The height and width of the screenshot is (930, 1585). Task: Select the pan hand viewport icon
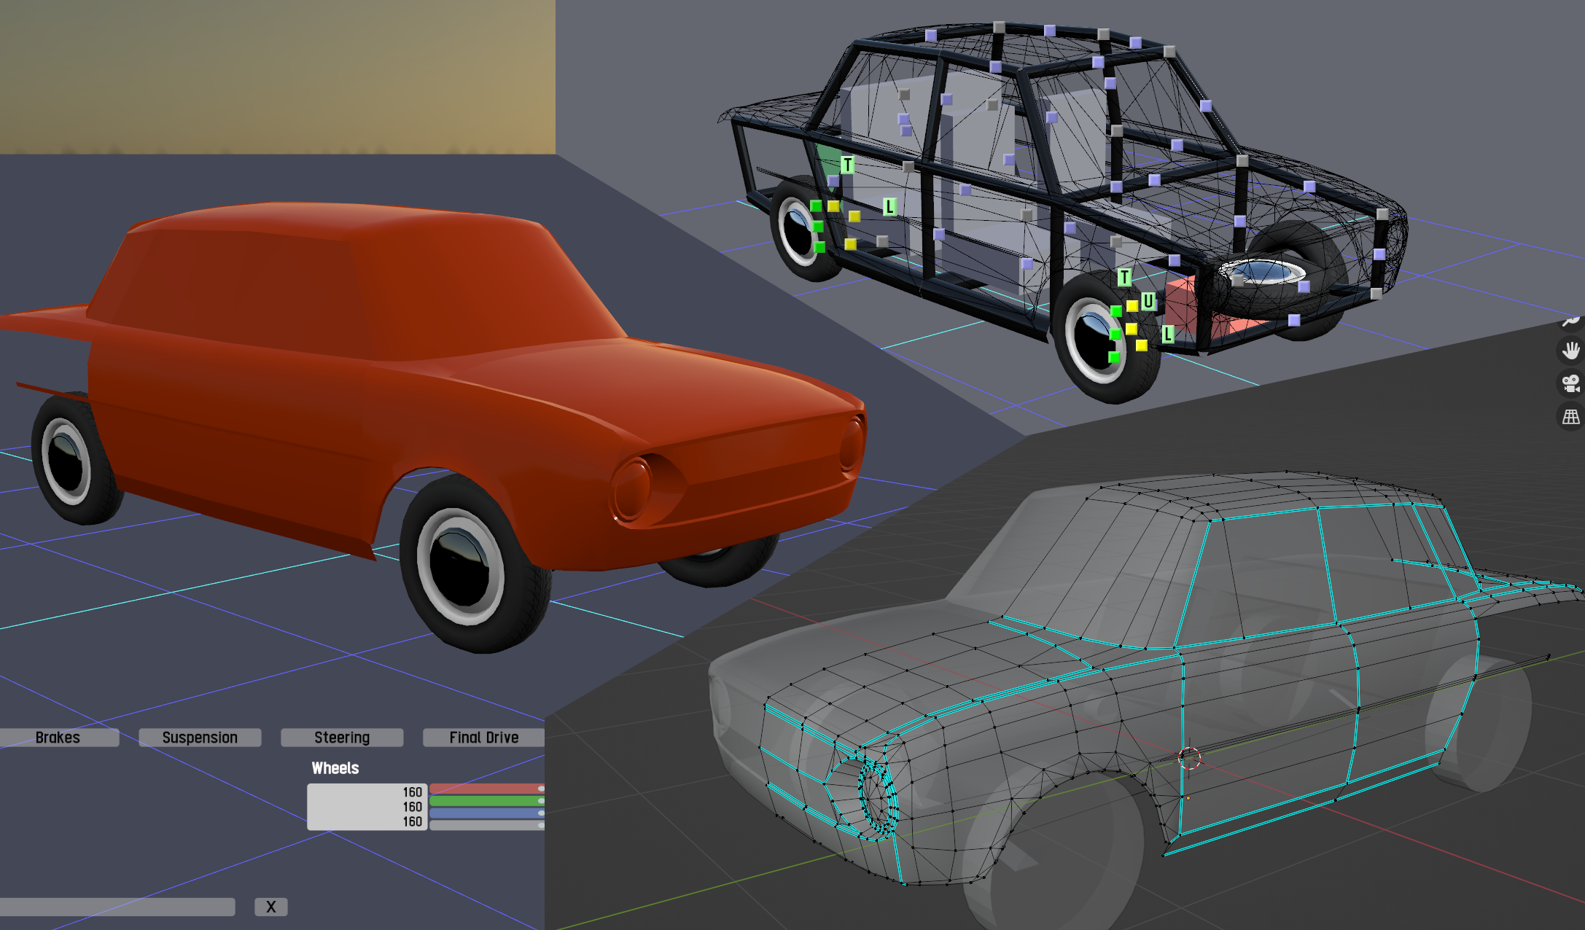(1571, 351)
